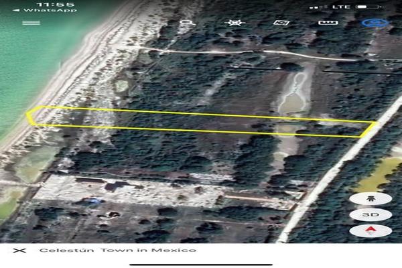Toggle the 3D view button
The height and width of the screenshot is (268, 402).
pos(370,216)
